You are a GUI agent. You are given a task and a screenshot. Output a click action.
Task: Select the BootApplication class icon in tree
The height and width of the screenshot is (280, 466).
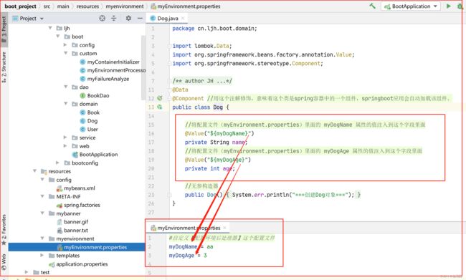75,155
